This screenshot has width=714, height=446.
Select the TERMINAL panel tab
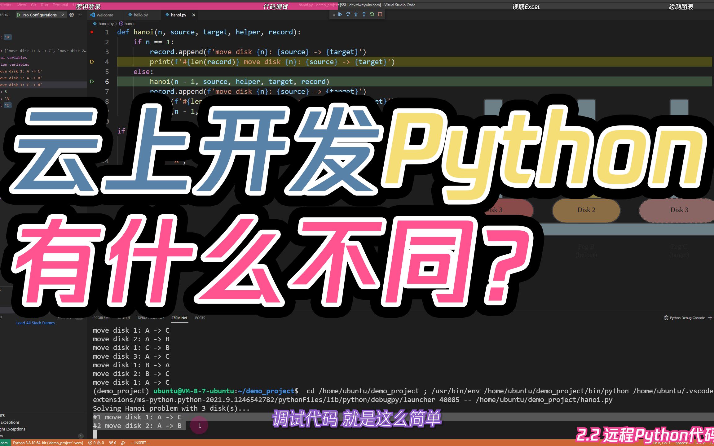(x=180, y=318)
